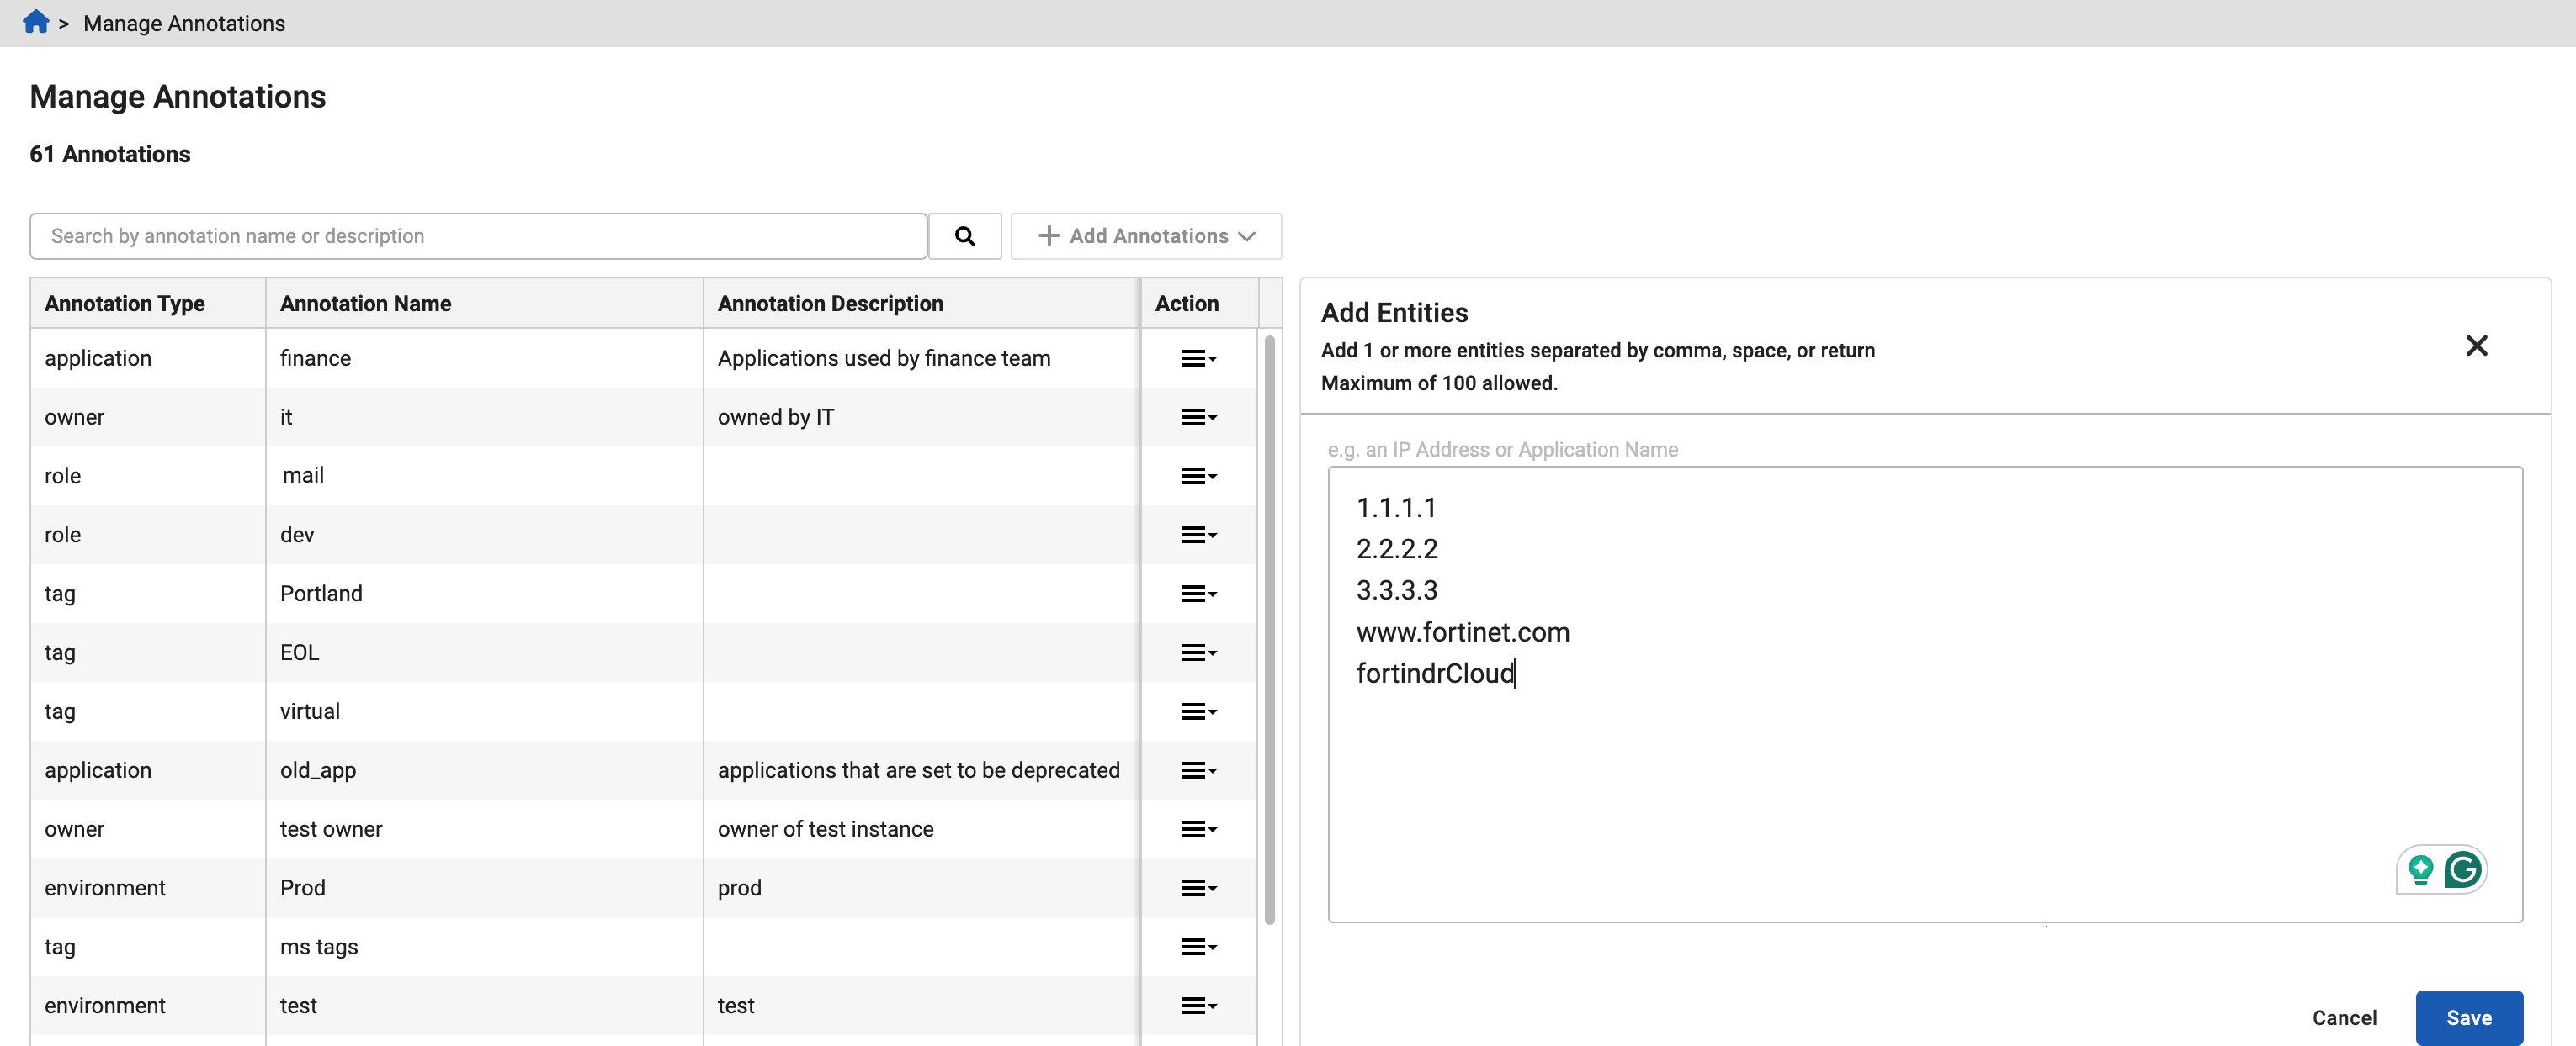Click the Manage Annotations breadcrumb

click(x=184, y=23)
